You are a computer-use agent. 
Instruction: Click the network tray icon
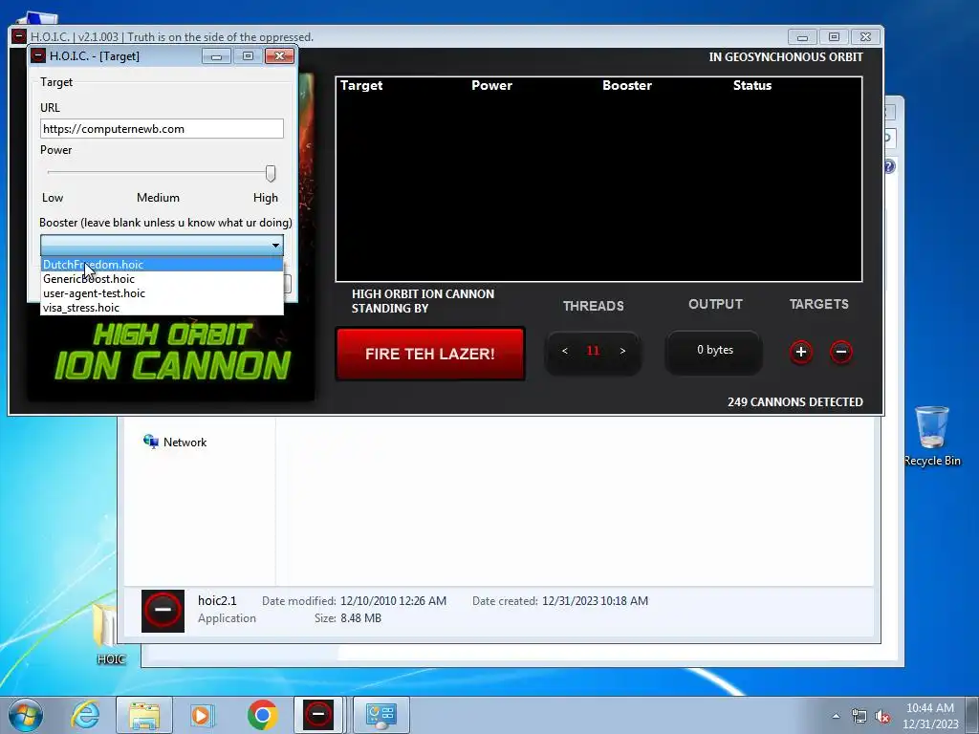[x=859, y=716]
